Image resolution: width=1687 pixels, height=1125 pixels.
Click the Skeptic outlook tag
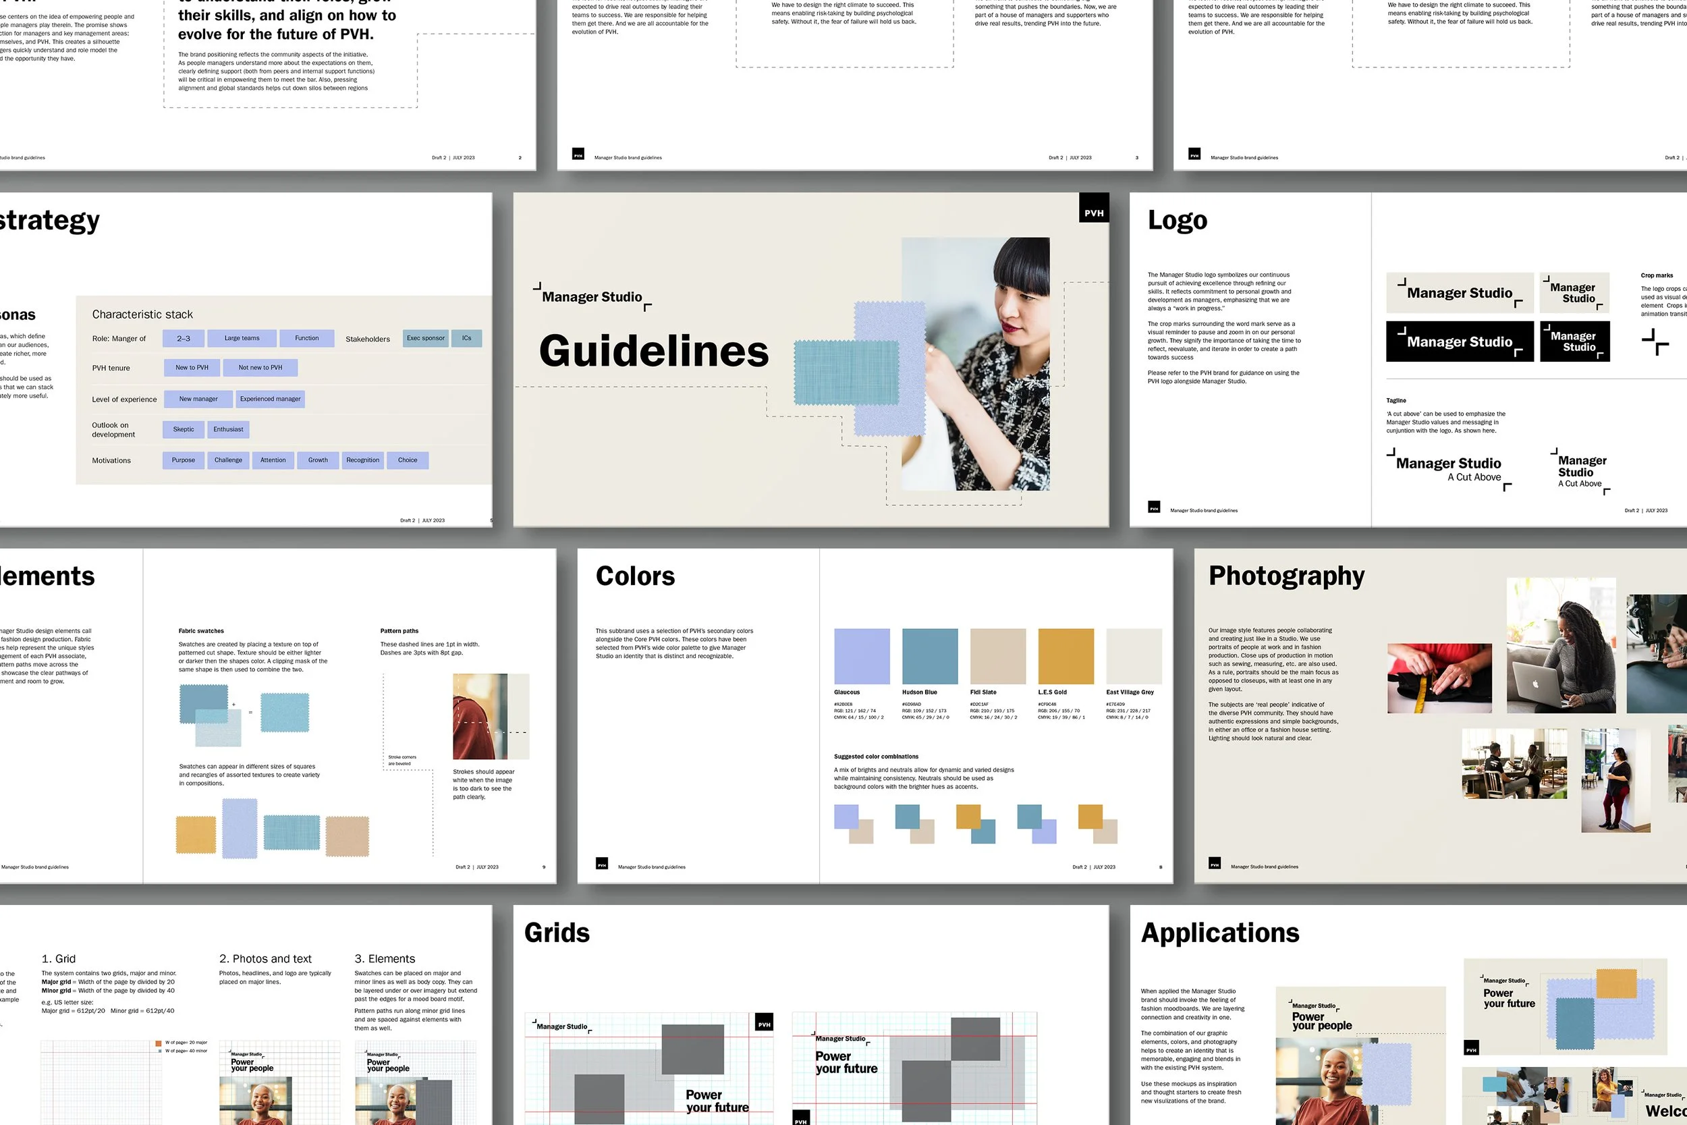tap(184, 429)
